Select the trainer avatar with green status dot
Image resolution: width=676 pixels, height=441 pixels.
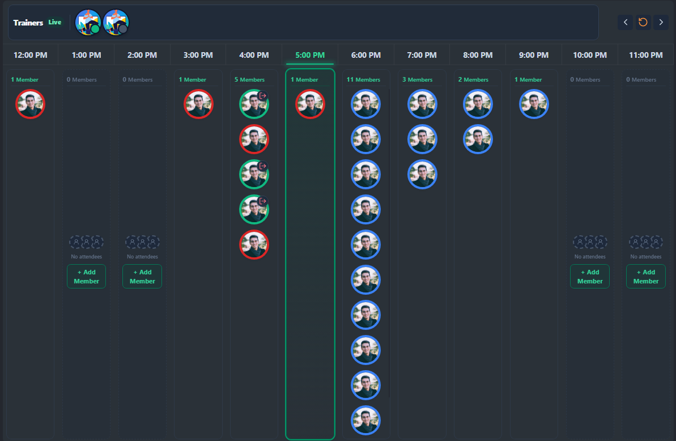coord(88,23)
